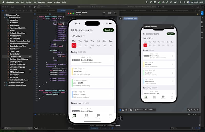Switch to the MoreView editor tab
The image size is (205, 132).
(51, 11)
